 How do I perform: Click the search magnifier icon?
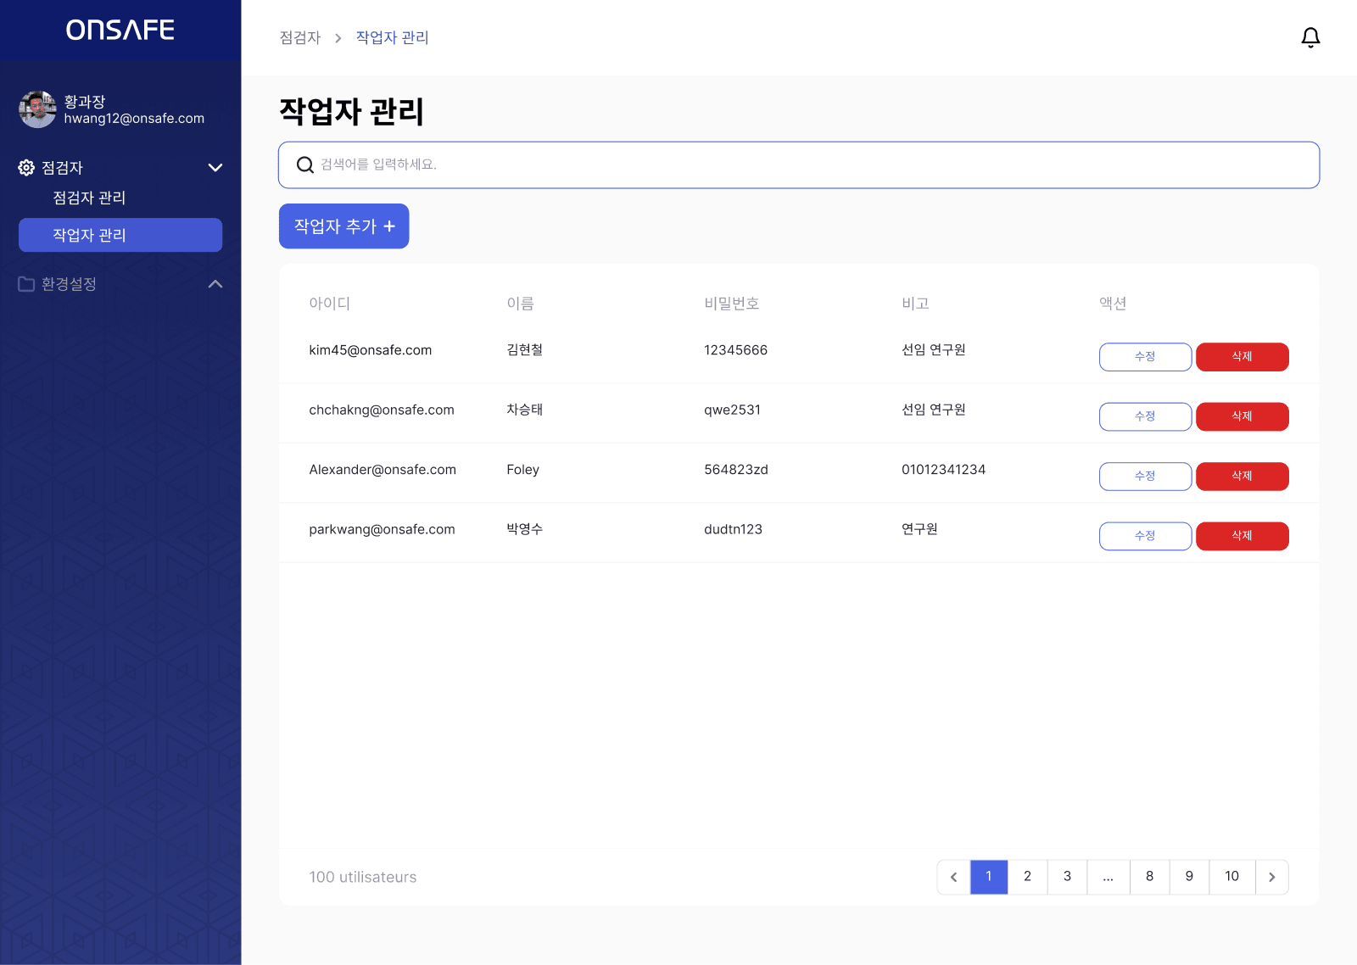(304, 165)
